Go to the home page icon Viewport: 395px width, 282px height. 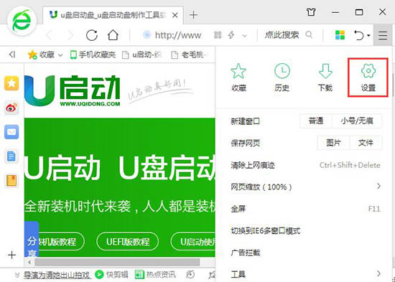point(113,35)
